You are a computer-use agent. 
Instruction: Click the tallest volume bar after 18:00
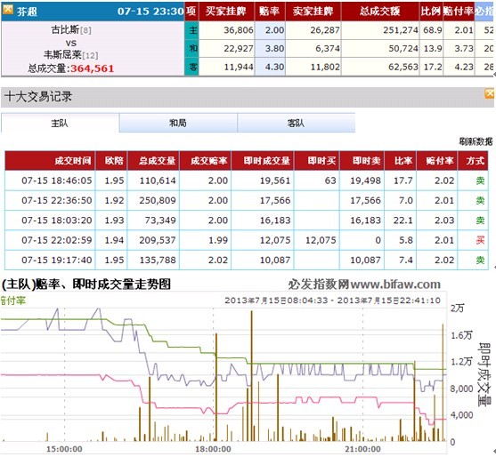[x=252, y=376]
